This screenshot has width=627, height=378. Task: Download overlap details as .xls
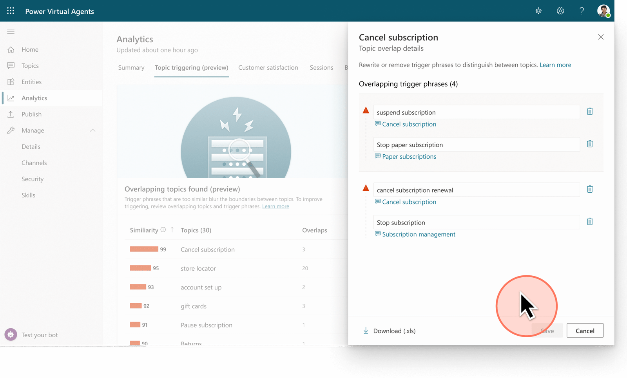389,331
